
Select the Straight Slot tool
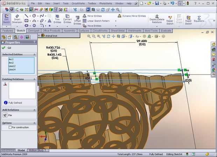pyautogui.click(x=26, y=26)
